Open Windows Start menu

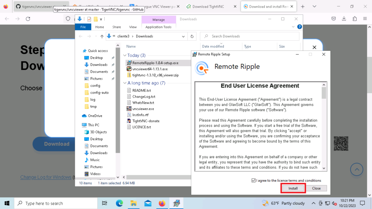tap(7, 203)
